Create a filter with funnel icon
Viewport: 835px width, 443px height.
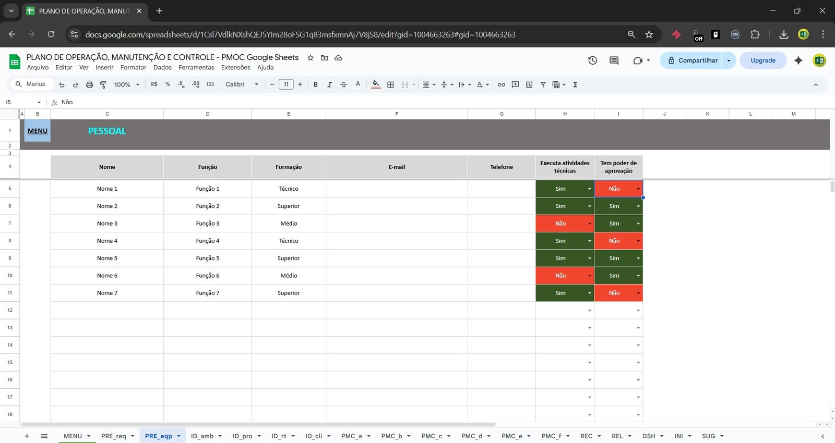(543, 84)
